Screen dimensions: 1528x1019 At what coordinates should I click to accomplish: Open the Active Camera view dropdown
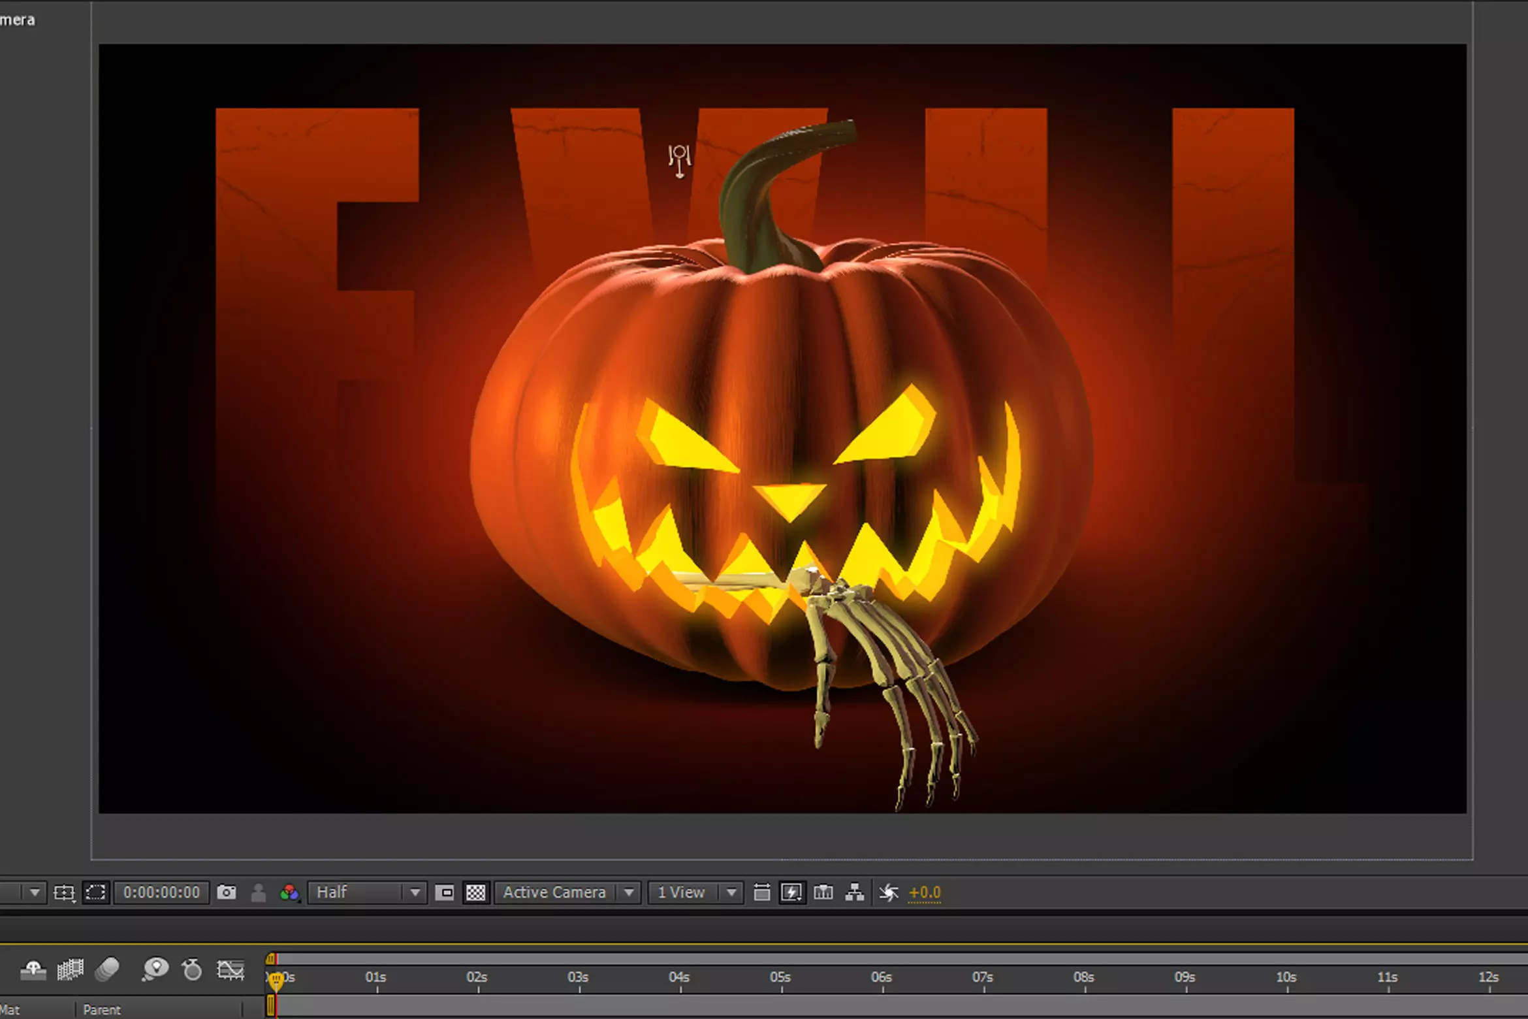[x=567, y=892]
